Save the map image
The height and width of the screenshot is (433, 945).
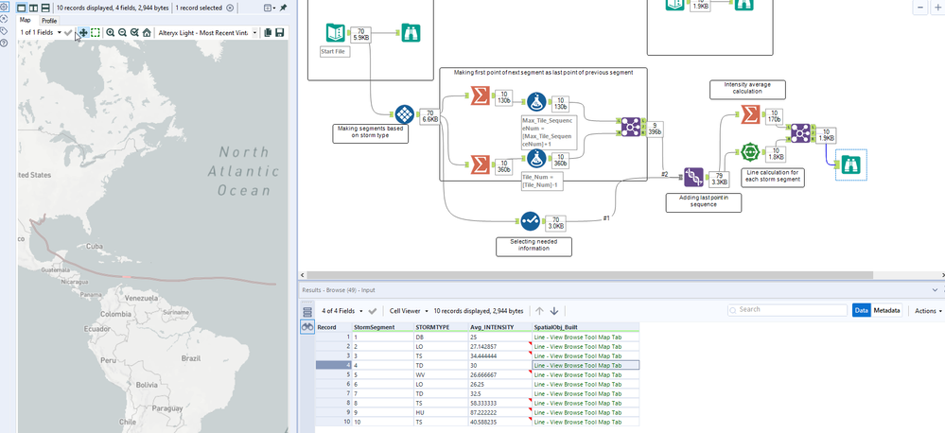tap(280, 32)
